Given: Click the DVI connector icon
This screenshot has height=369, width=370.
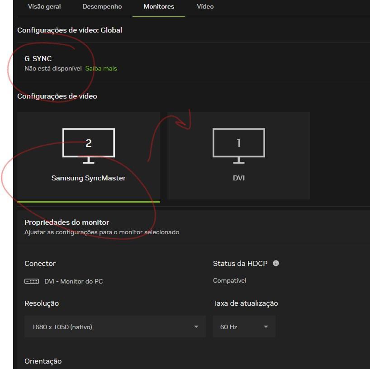Looking at the screenshot, I should pos(32,281).
